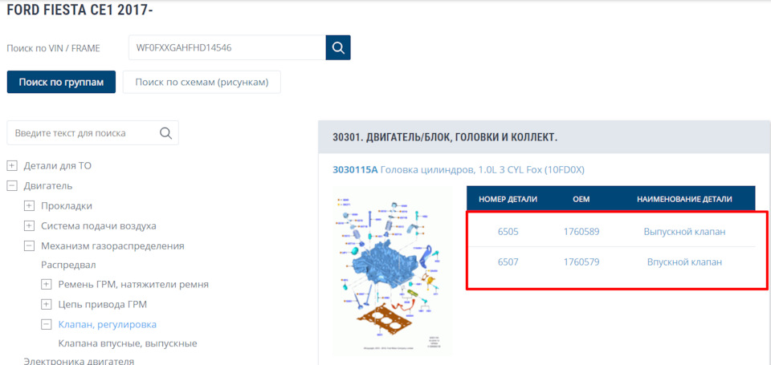
Task: Focus the VIN / FRAME input field
Action: pos(227,47)
